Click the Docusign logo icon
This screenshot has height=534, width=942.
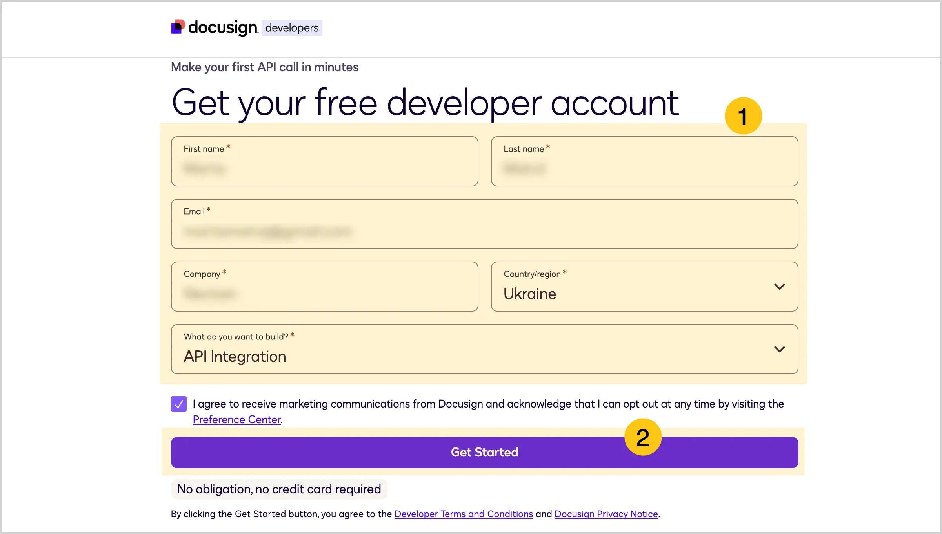(178, 27)
